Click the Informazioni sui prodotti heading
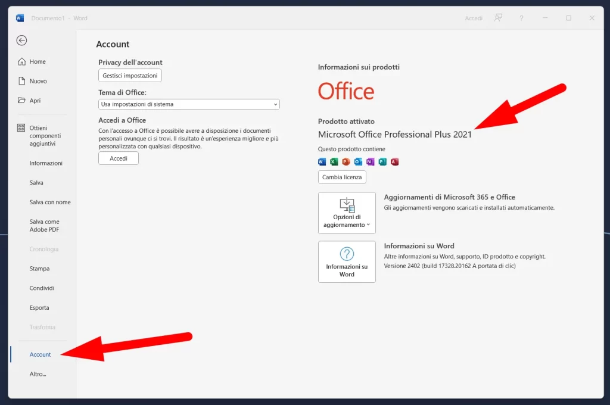The image size is (610, 405). (x=359, y=67)
